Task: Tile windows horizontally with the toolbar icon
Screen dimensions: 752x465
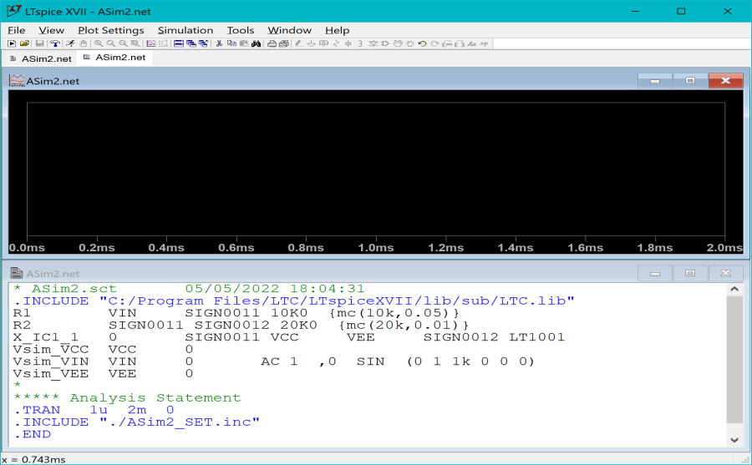Action: pos(179,43)
